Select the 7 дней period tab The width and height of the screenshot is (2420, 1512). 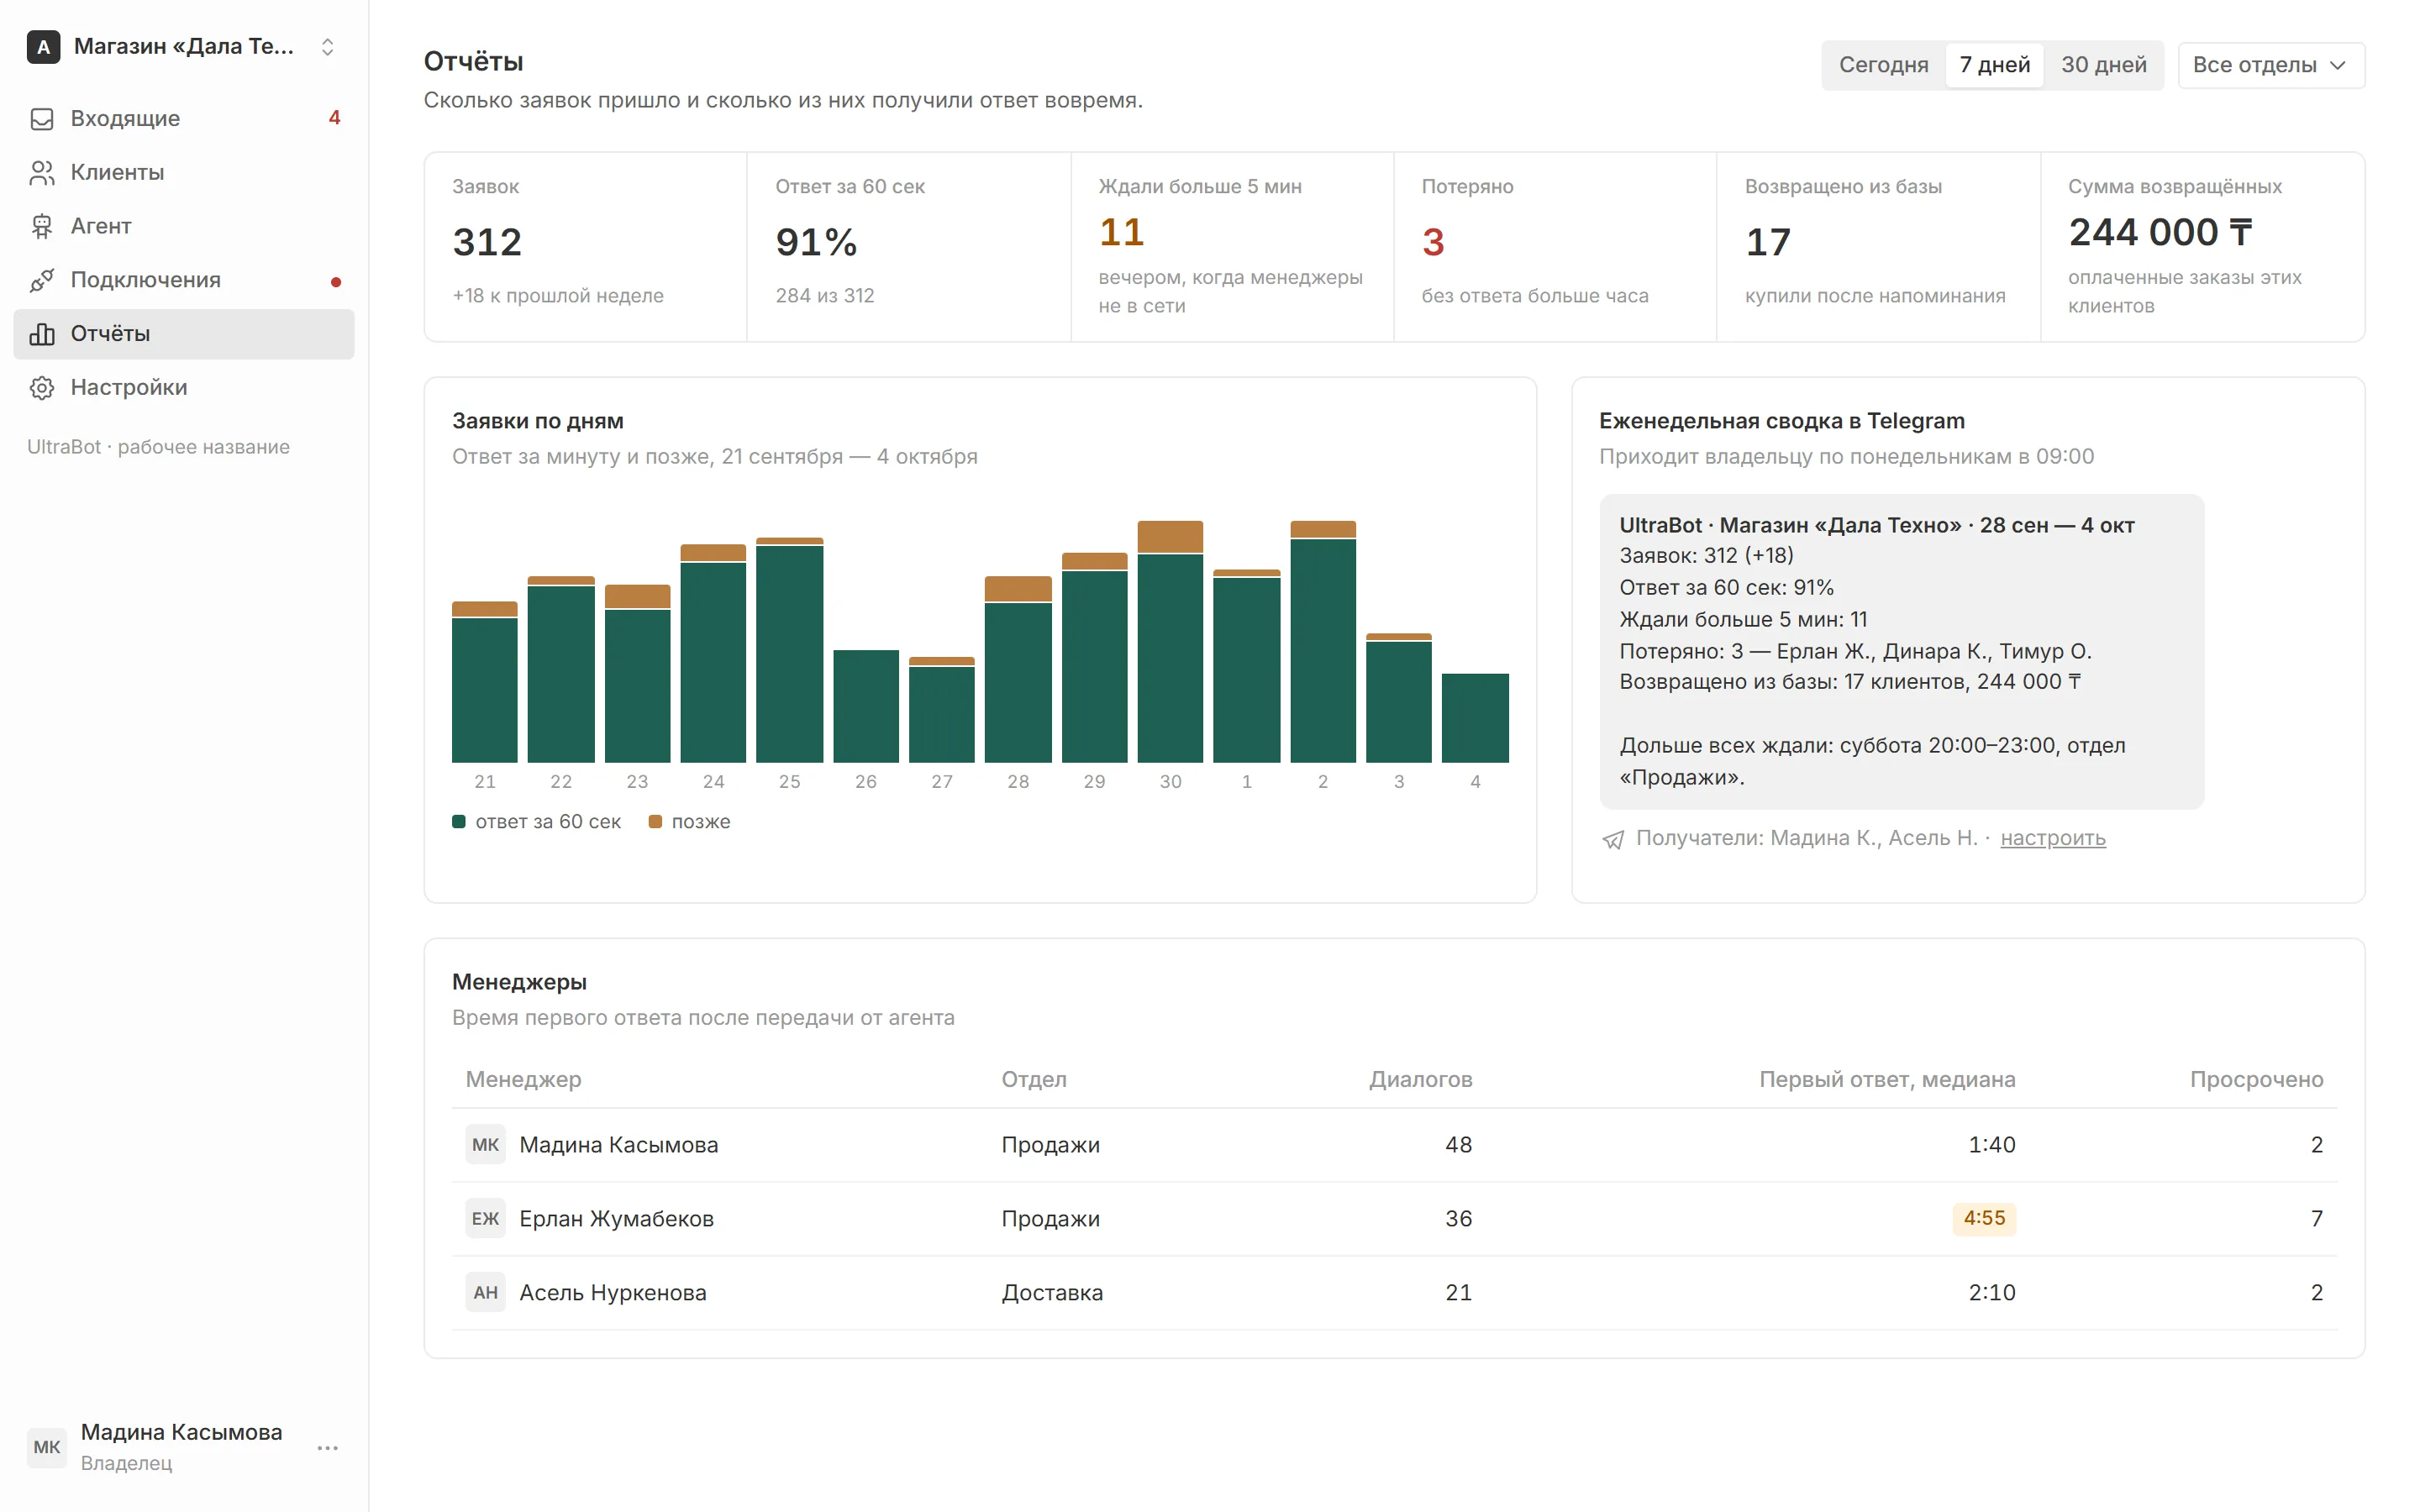tap(1995, 65)
